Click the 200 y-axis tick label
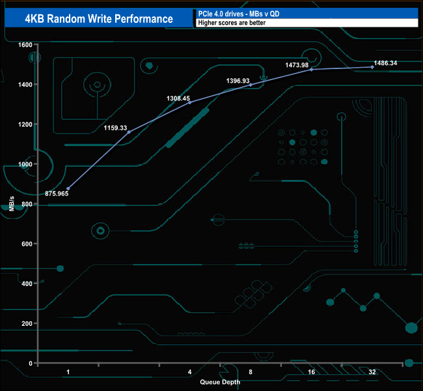The image size is (423, 391). click(x=27, y=324)
